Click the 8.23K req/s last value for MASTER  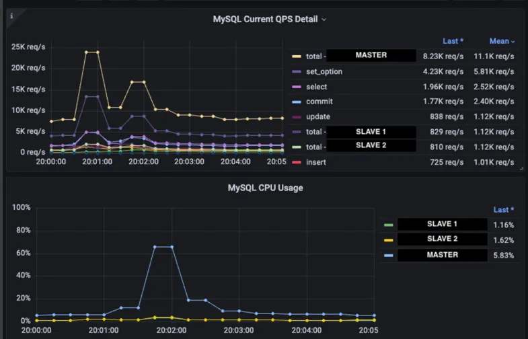[x=443, y=57]
